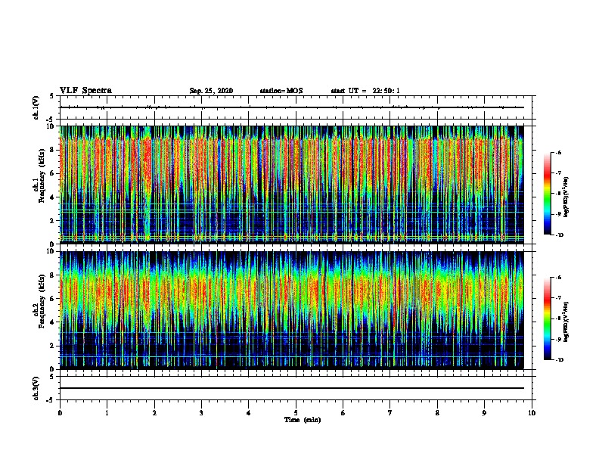
Task: Click the time axis tick label 9
Action: click(484, 413)
